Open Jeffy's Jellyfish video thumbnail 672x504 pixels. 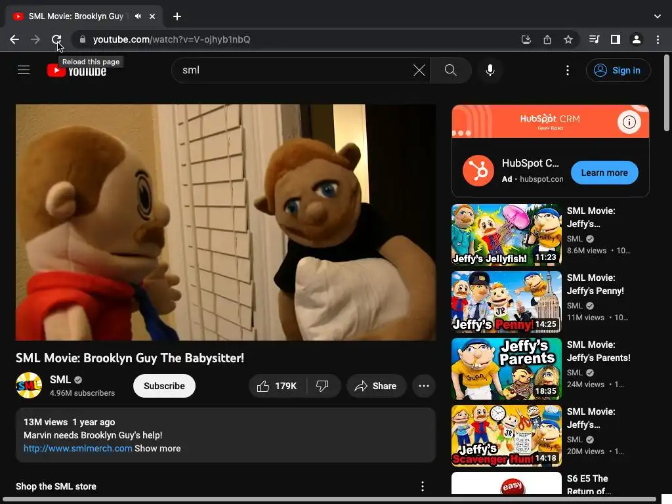click(x=506, y=234)
